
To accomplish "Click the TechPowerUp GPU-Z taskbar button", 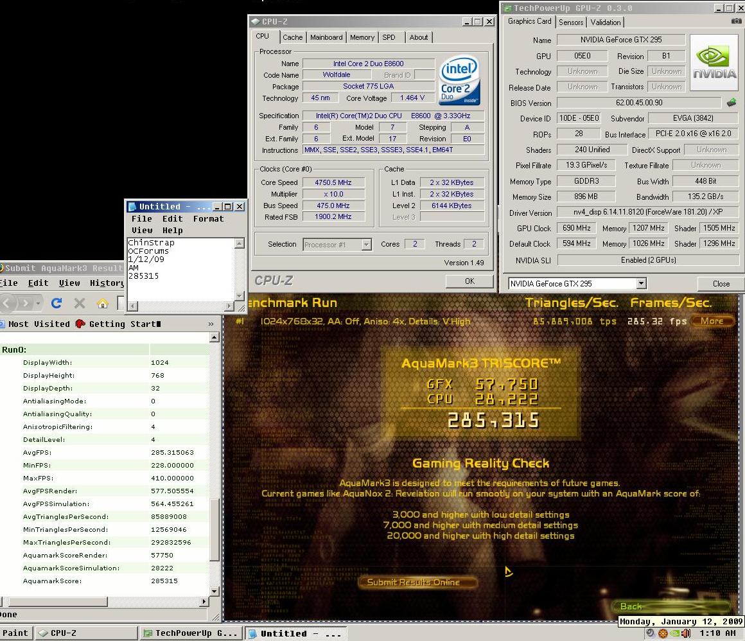I will click(192, 633).
